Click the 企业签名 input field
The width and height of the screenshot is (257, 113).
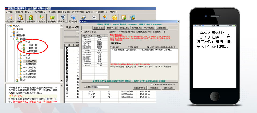[x=100, y=87]
